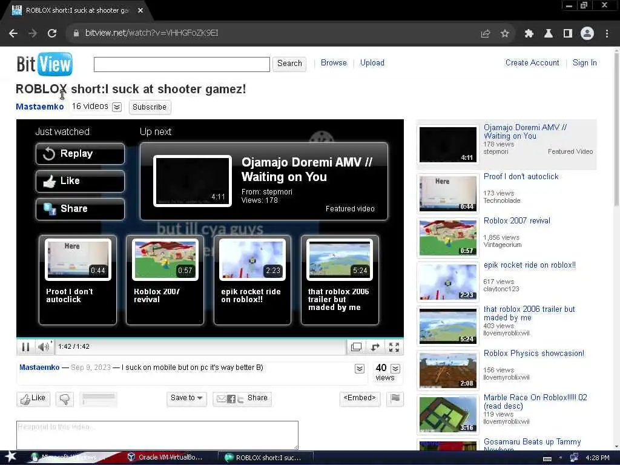Open the Chrome profile avatar
This screenshot has height=465, width=620.
(587, 34)
